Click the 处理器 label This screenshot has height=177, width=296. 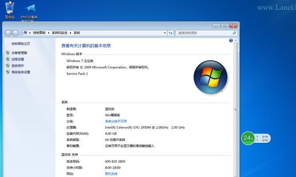71,127
